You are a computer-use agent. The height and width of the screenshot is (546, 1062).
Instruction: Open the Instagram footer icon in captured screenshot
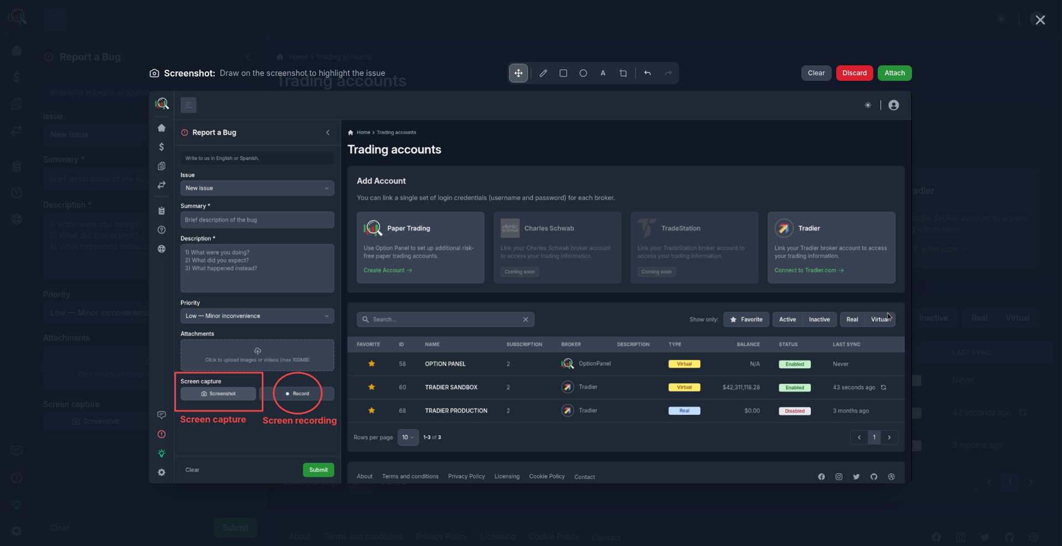(x=839, y=477)
